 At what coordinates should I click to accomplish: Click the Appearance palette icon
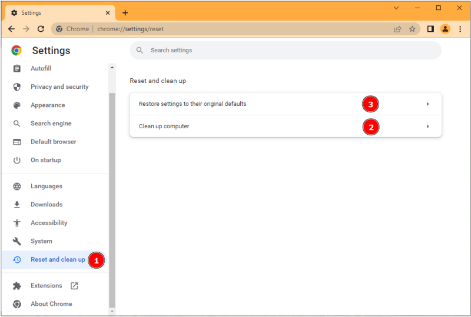click(17, 105)
